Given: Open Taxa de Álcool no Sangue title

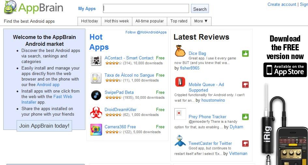Looking at the screenshot, I should coord(129,75).
